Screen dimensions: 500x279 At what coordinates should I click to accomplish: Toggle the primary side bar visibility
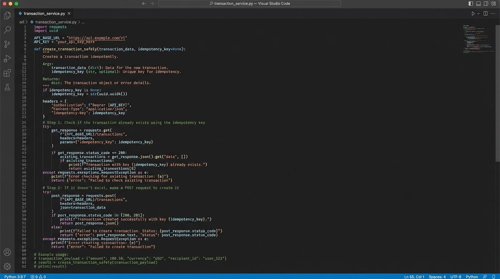pyautogui.click(x=471, y=4)
